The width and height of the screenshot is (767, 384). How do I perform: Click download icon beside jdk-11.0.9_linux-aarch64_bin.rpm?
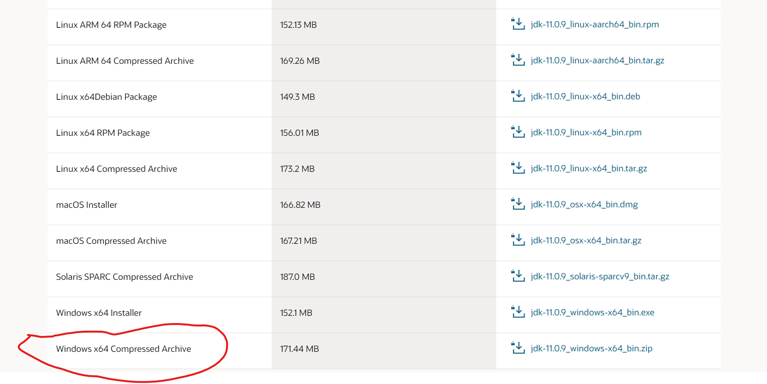point(518,24)
